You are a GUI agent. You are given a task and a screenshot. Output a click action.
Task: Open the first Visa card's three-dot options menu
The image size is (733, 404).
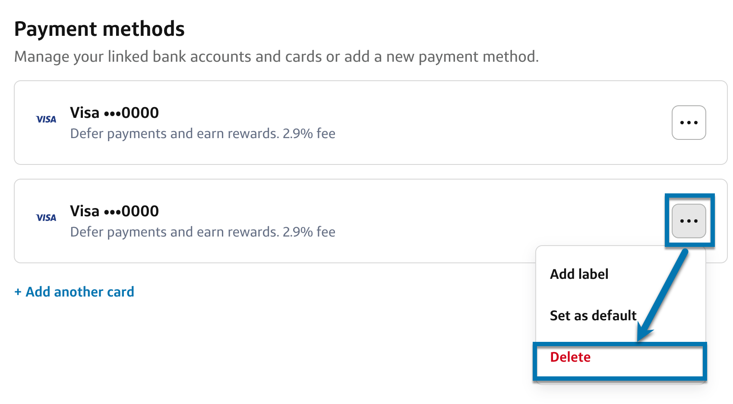(689, 123)
